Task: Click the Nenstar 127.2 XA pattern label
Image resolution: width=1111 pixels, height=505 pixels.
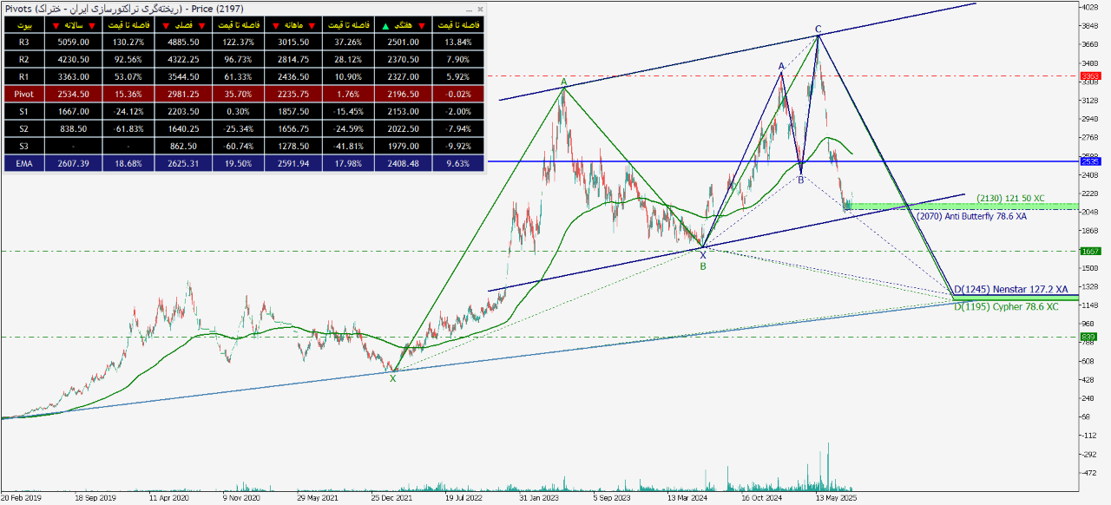Action: (1010, 290)
